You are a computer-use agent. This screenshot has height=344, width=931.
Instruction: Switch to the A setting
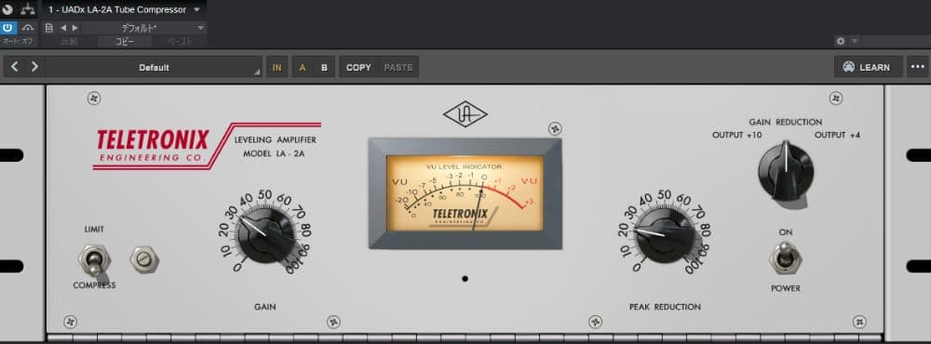pyautogui.click(x=303, y=67)
